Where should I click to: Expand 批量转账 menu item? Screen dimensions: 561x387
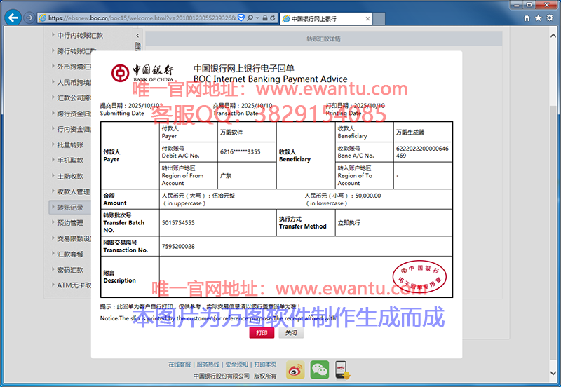(70, 144)
